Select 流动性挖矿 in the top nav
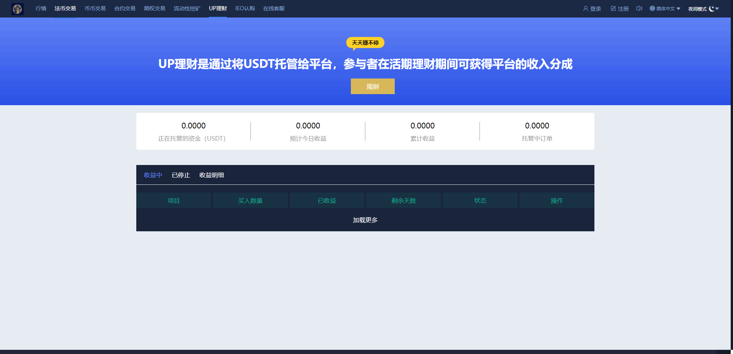Viewport: 733px width, 354px height. coord(187,8)
